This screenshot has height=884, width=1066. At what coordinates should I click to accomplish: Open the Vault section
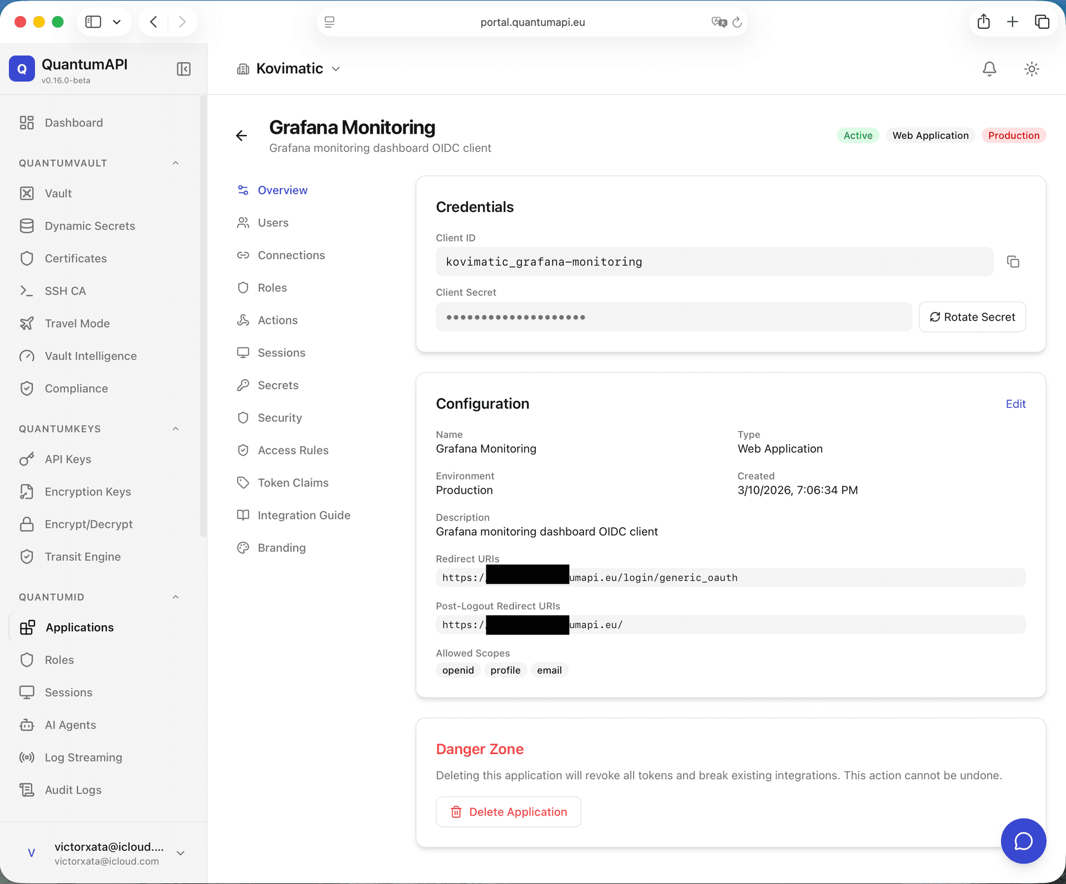pos(58,193)
